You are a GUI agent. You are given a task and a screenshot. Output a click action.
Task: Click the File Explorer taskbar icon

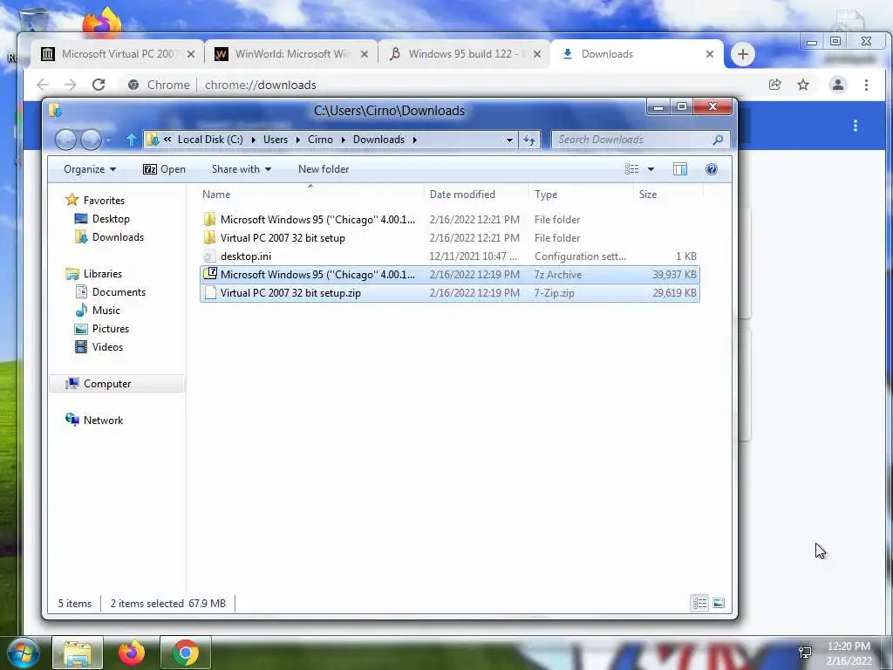[78, 653]
